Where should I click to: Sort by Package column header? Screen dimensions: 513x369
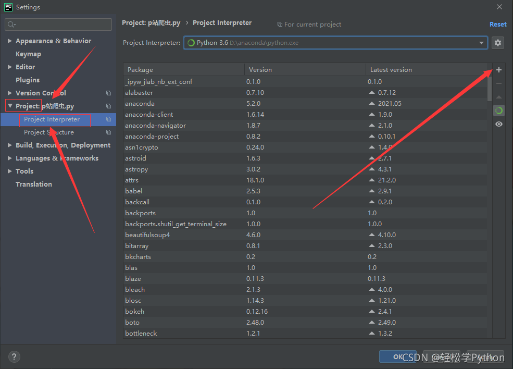coord(184,70)
